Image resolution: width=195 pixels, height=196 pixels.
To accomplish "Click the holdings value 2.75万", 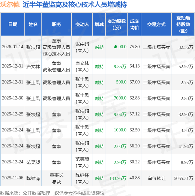I will click(x=187, y=83).
